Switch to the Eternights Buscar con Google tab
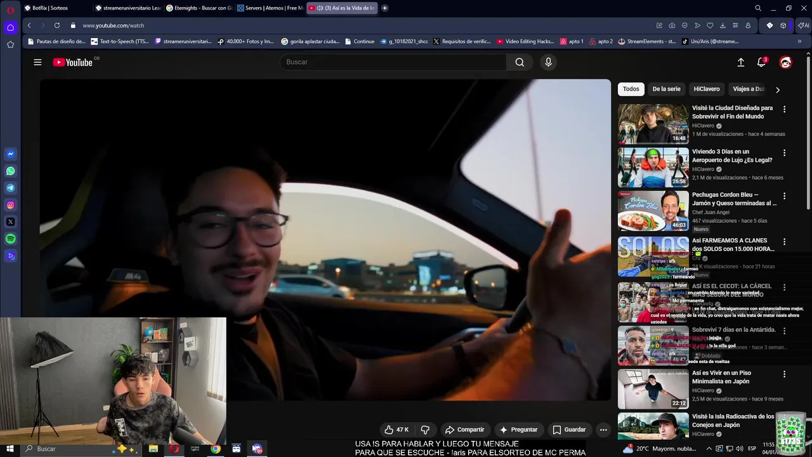 coord(200,8)
